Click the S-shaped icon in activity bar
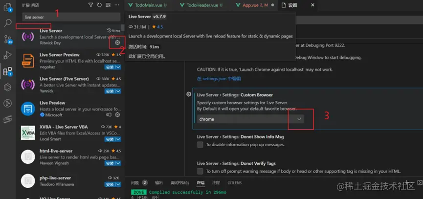423x199 pixels. [7, 119]
